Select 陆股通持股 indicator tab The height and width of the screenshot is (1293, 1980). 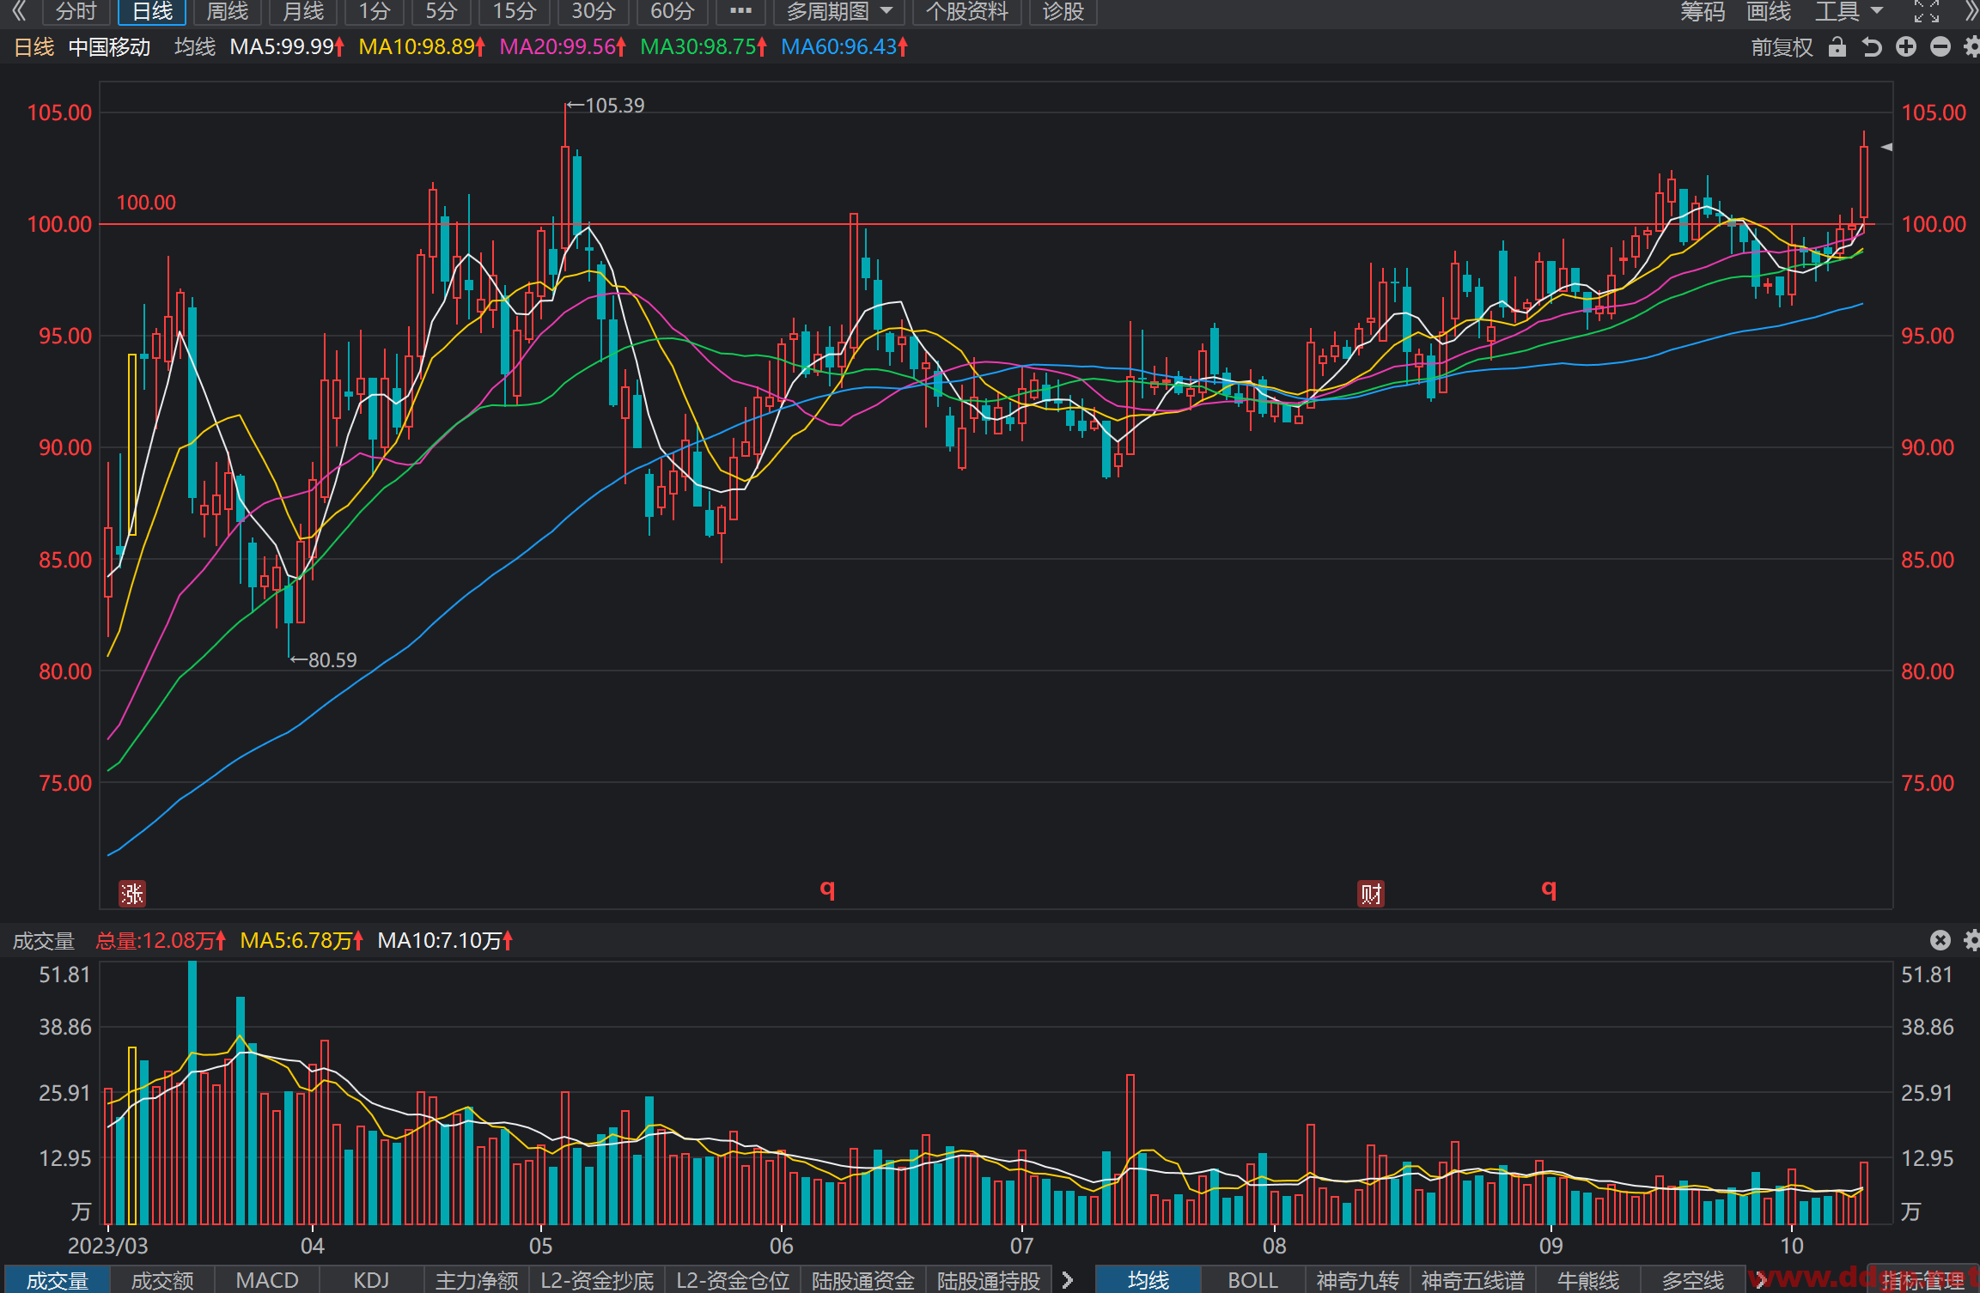tap(989, 1280)
